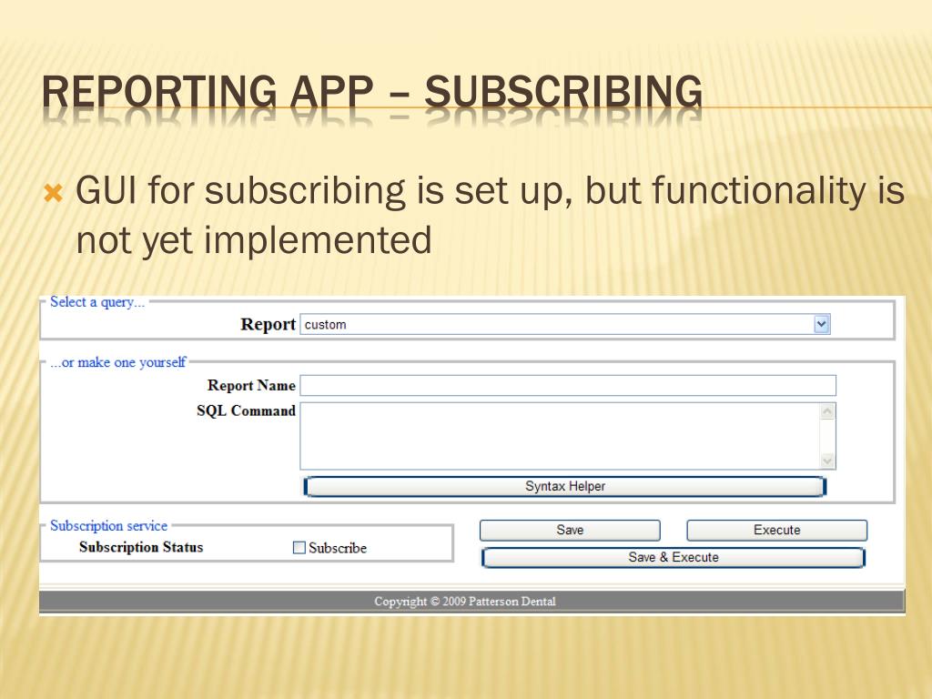Click the Save & Execute button
Screen dimensions: 932x699
click(x=674, y=558)
